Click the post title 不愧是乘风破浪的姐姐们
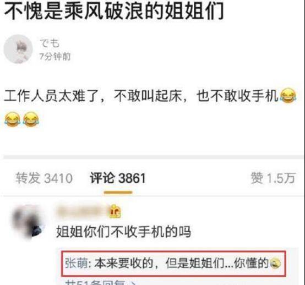Image resolution: width=305 pixels, height=285 pixels. point(113,10)
